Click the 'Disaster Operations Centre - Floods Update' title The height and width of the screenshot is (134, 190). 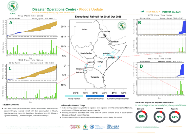pyautogui.click(x=67, y=9)
